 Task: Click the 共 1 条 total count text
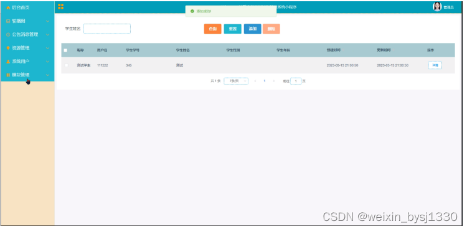215,81
